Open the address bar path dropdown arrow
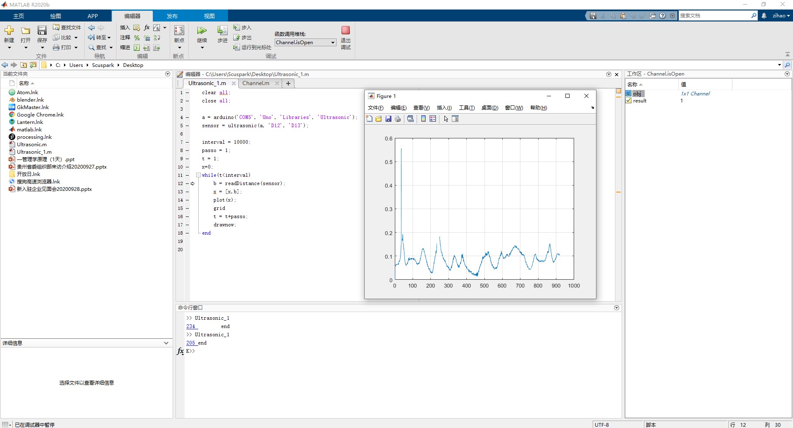Screen dimensions: 793x428 coord(779,65)
